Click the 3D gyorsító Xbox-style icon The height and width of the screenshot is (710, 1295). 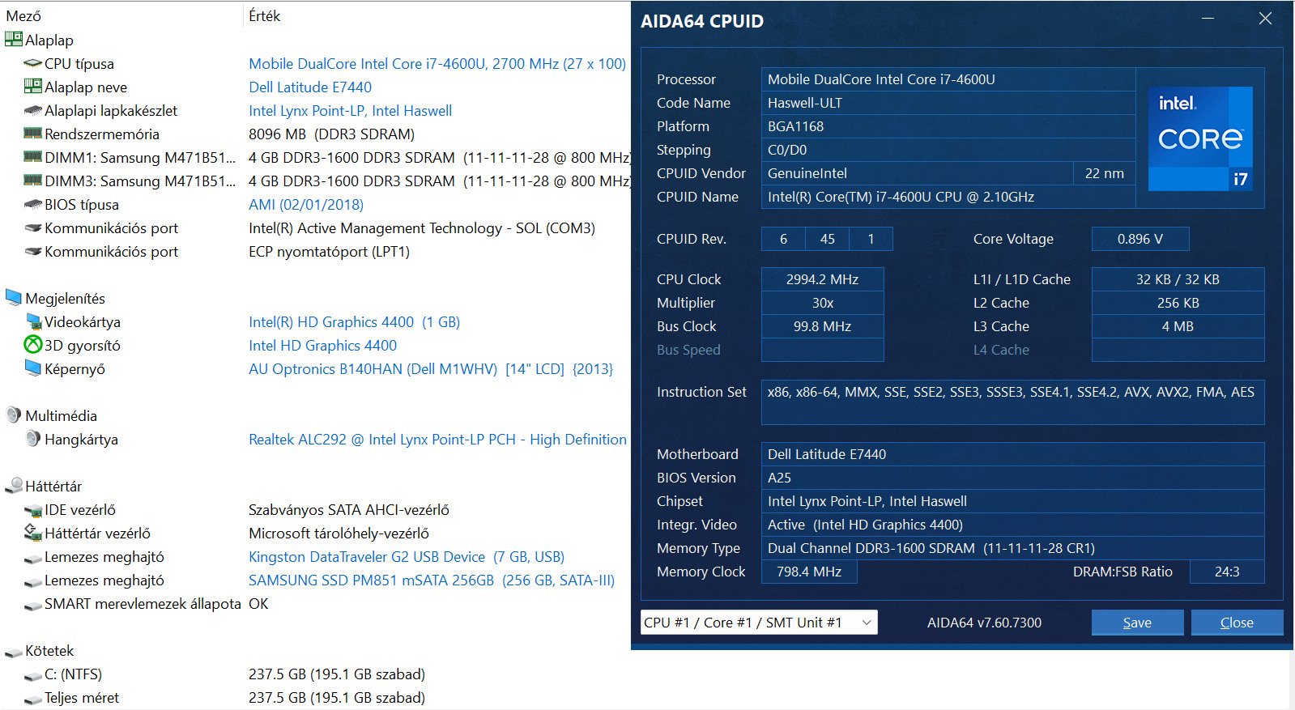33,344
